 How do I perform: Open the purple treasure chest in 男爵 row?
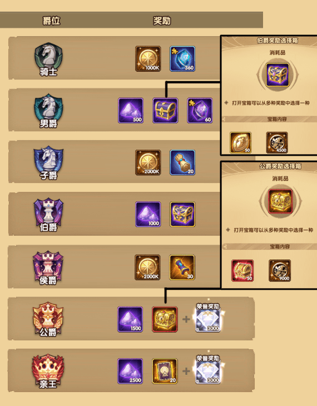[x=165, y=110]
